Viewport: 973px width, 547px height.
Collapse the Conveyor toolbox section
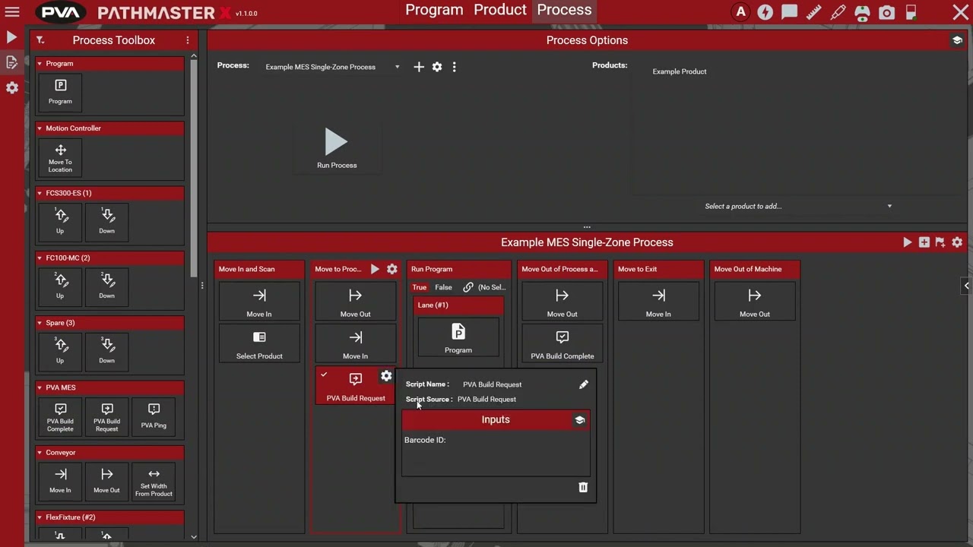point(40,453)
